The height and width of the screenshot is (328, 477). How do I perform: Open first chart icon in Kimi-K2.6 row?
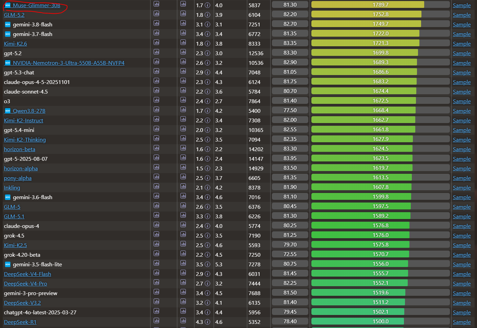point(156,42)
